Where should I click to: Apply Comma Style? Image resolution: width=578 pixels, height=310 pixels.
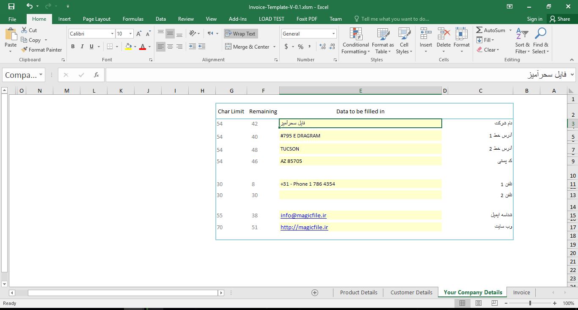310,47
